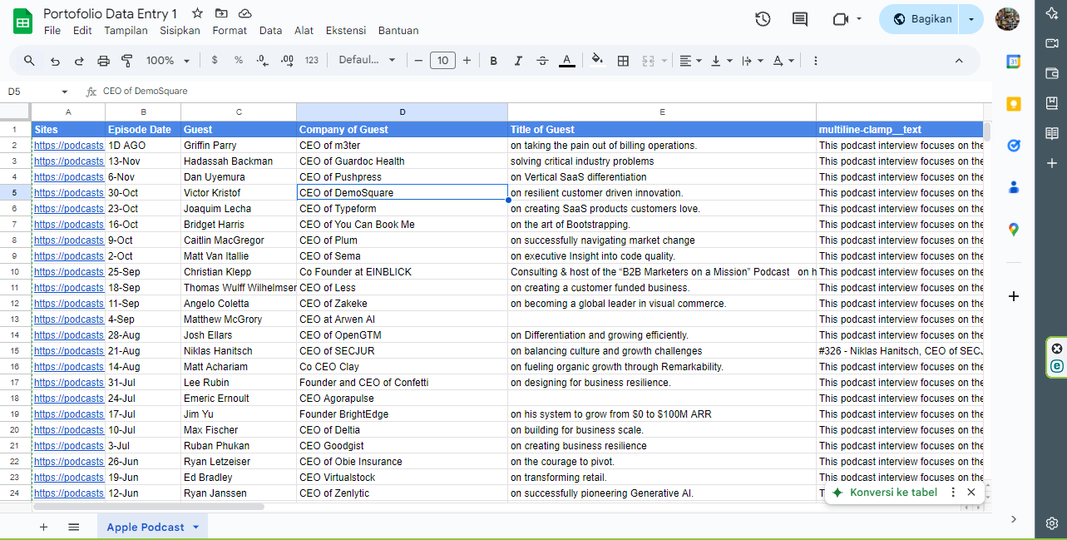The height and width of the screenshot is (540, 1067).
Task: Add a new sheet
Action: point(43,527)
